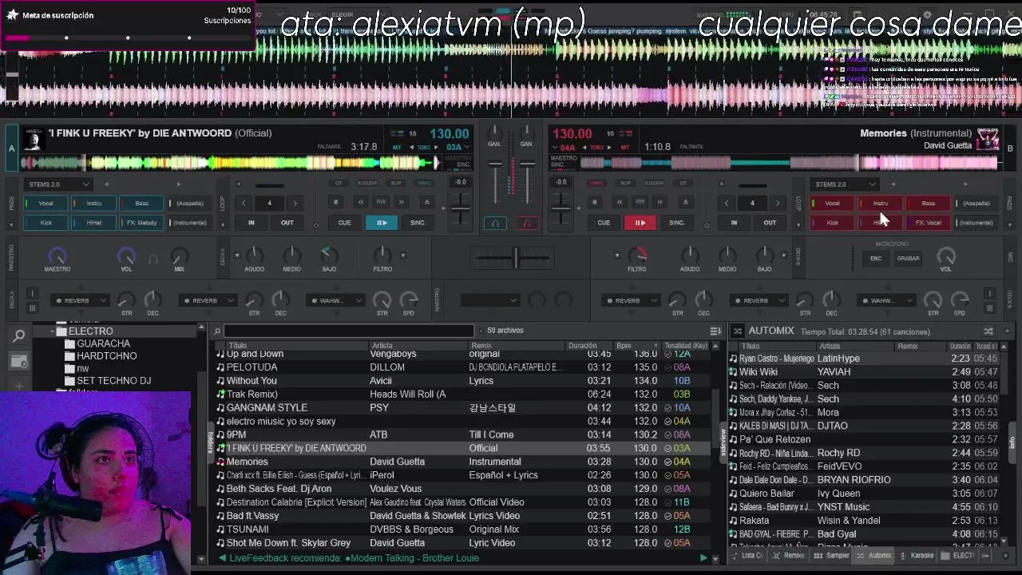
Task: Set loop IN on deck A
Action: point(251,223)
